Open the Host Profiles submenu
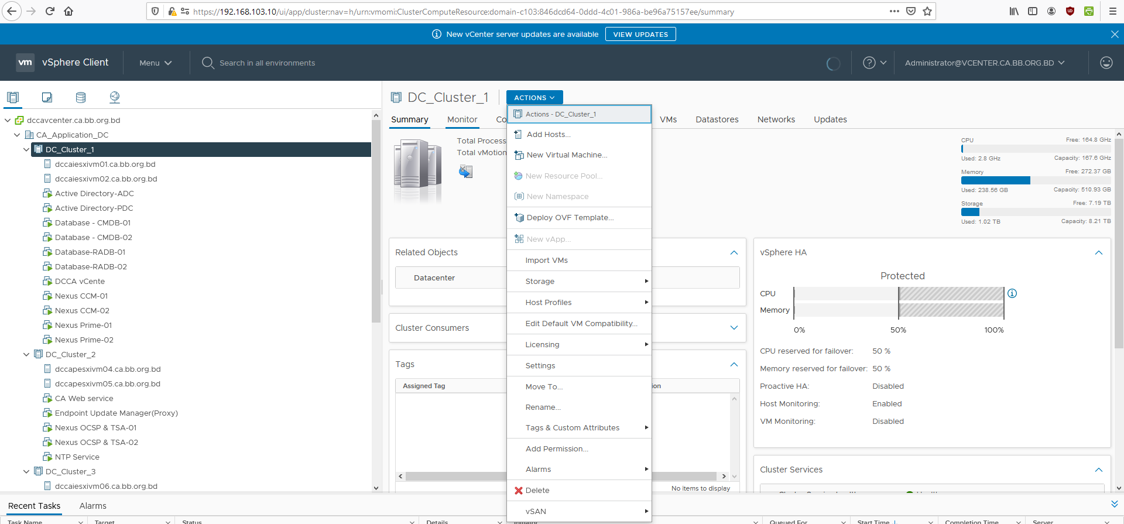This screenshot has height=524, width=1124. [x=580, y=303]
